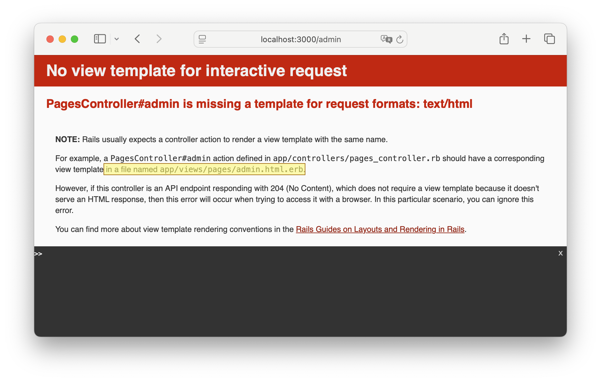Screen dimensions: 601x382
Task: Open Rails Guides on Layouts and Rendering link
Action: 380,229
